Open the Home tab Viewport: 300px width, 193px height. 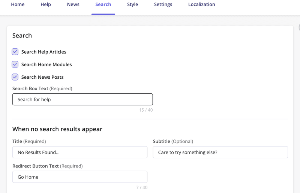pyautogui.click(x=18, y=4)
